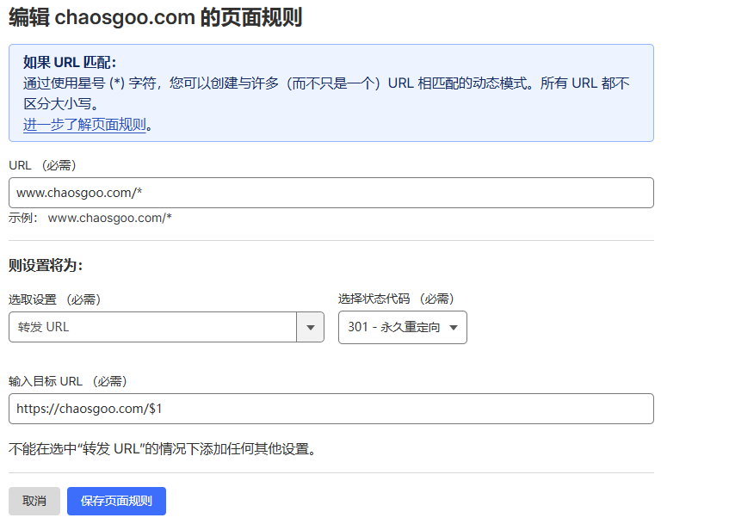Click the asterisk wildcard description paragraph
The image size is (729, 524).
point(325,84)
